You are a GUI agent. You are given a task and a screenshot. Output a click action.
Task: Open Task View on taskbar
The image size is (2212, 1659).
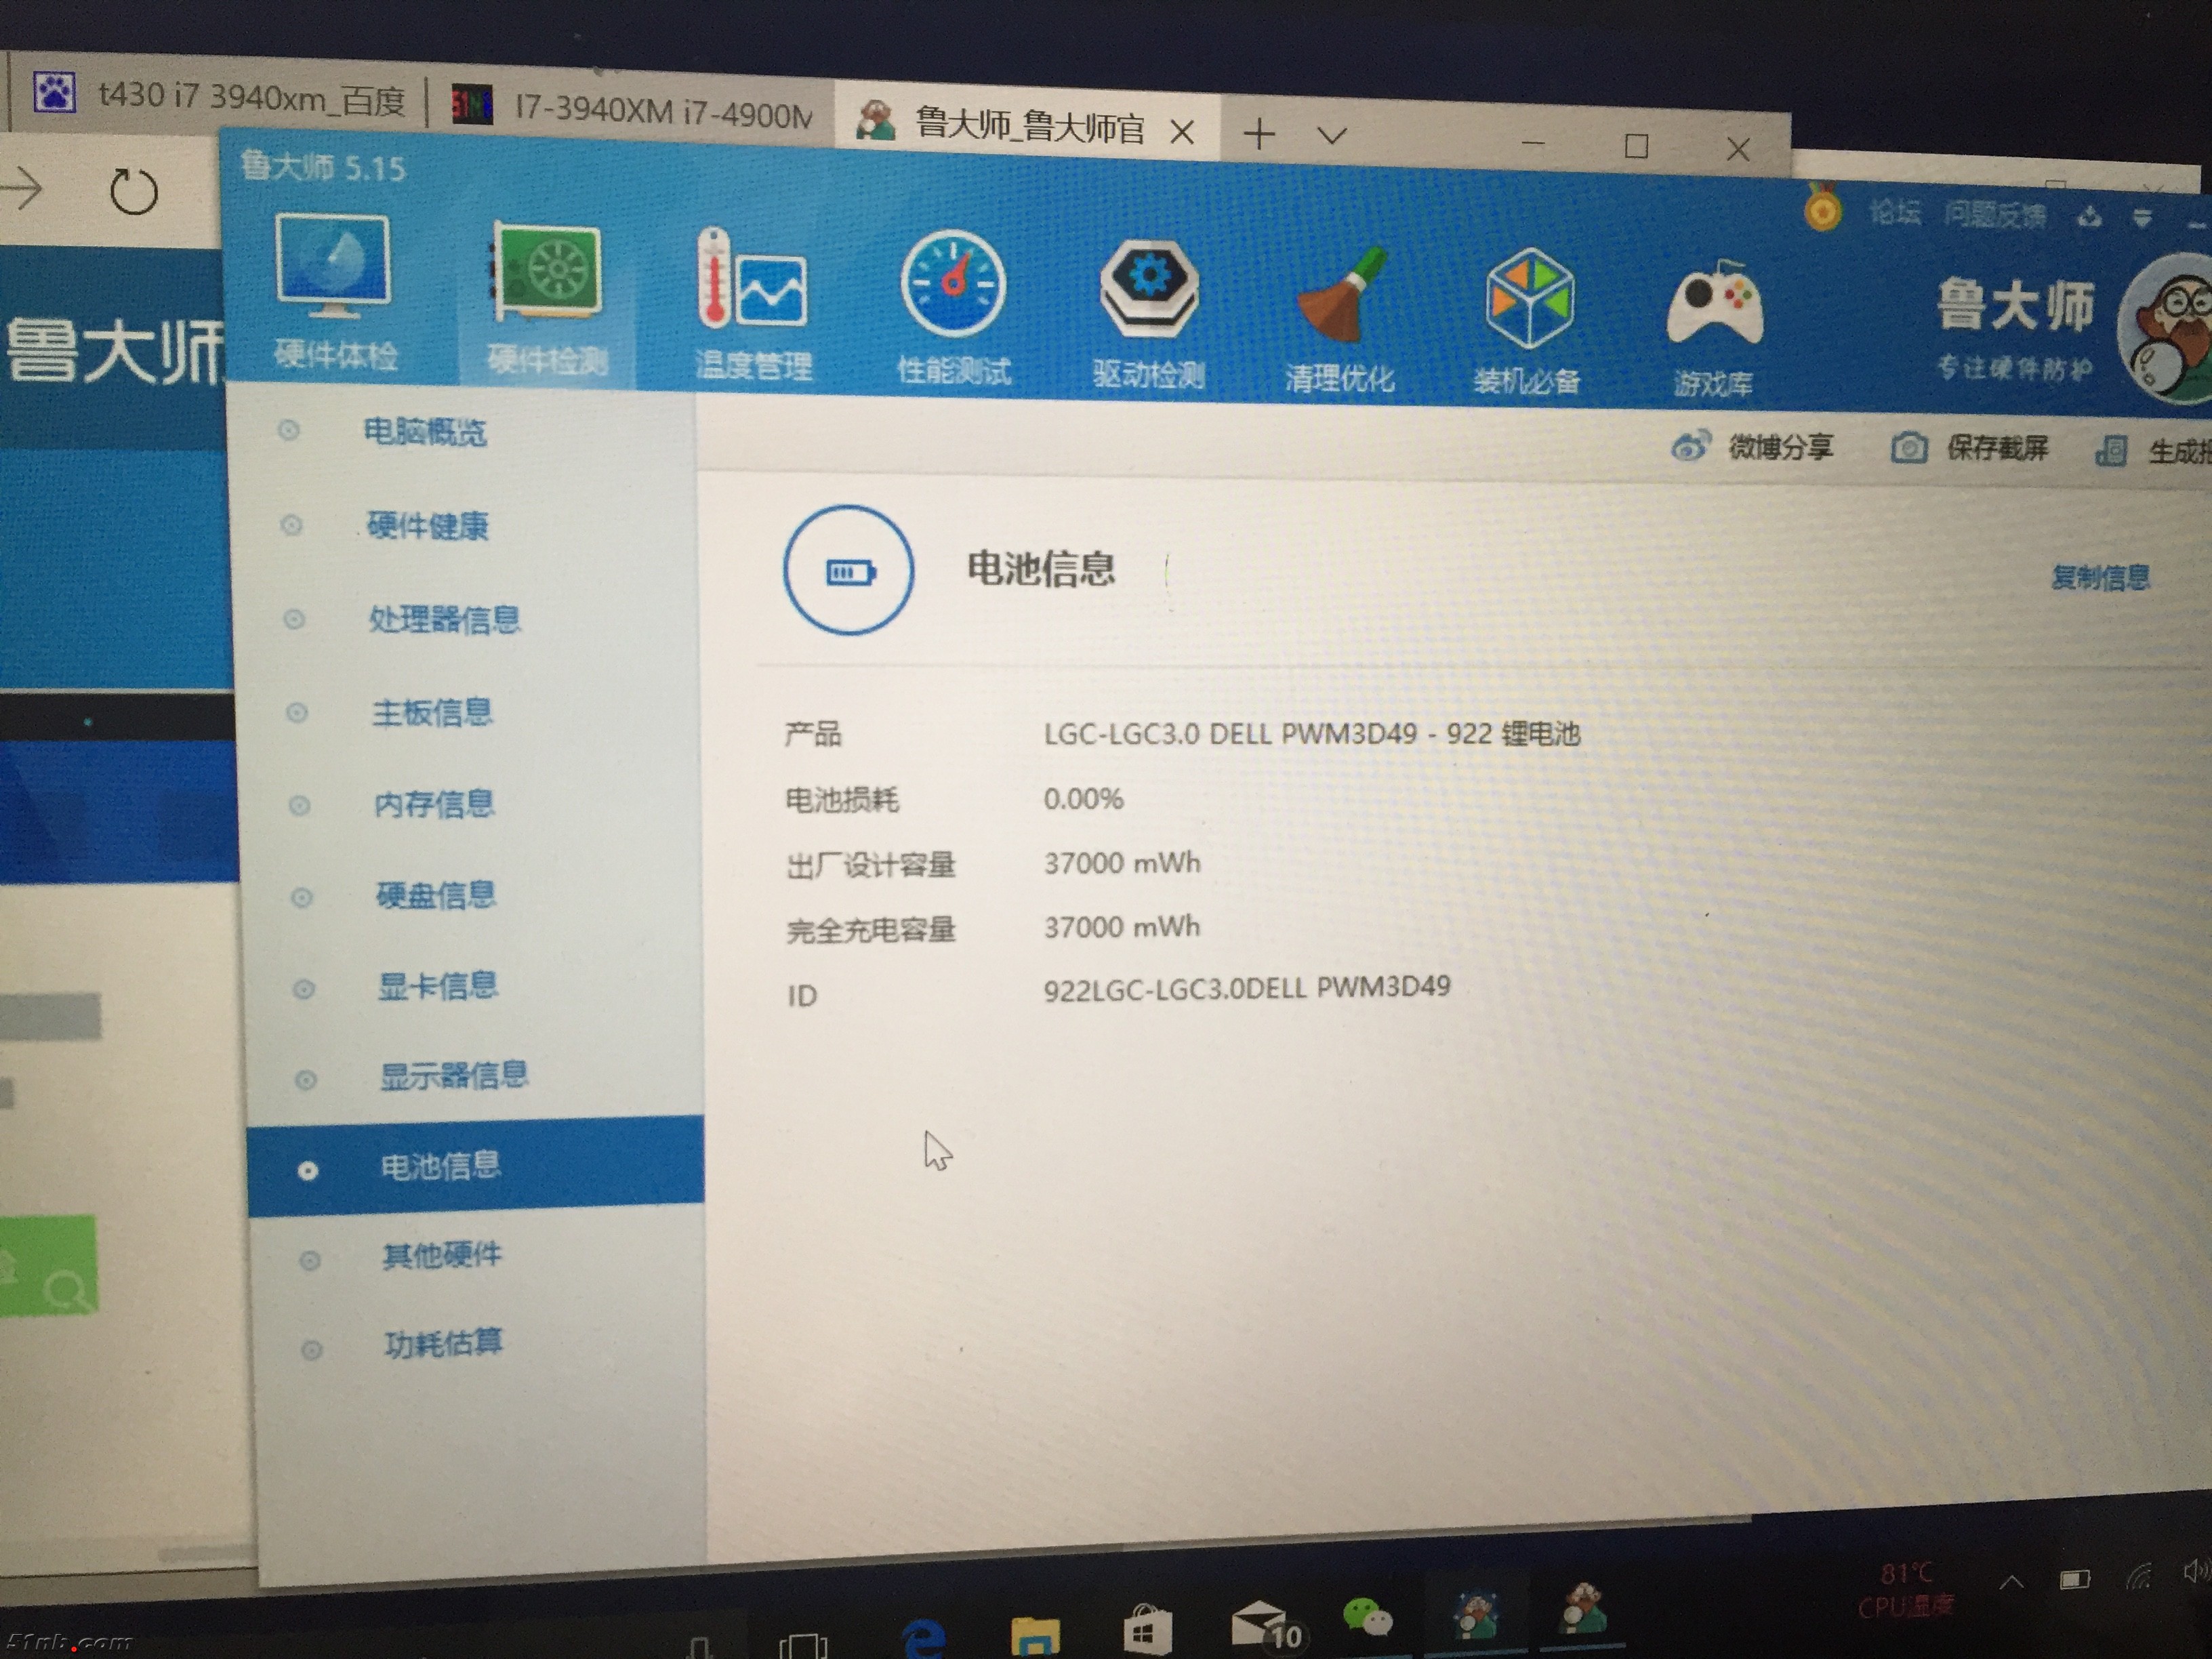(x=803, y=1645)
